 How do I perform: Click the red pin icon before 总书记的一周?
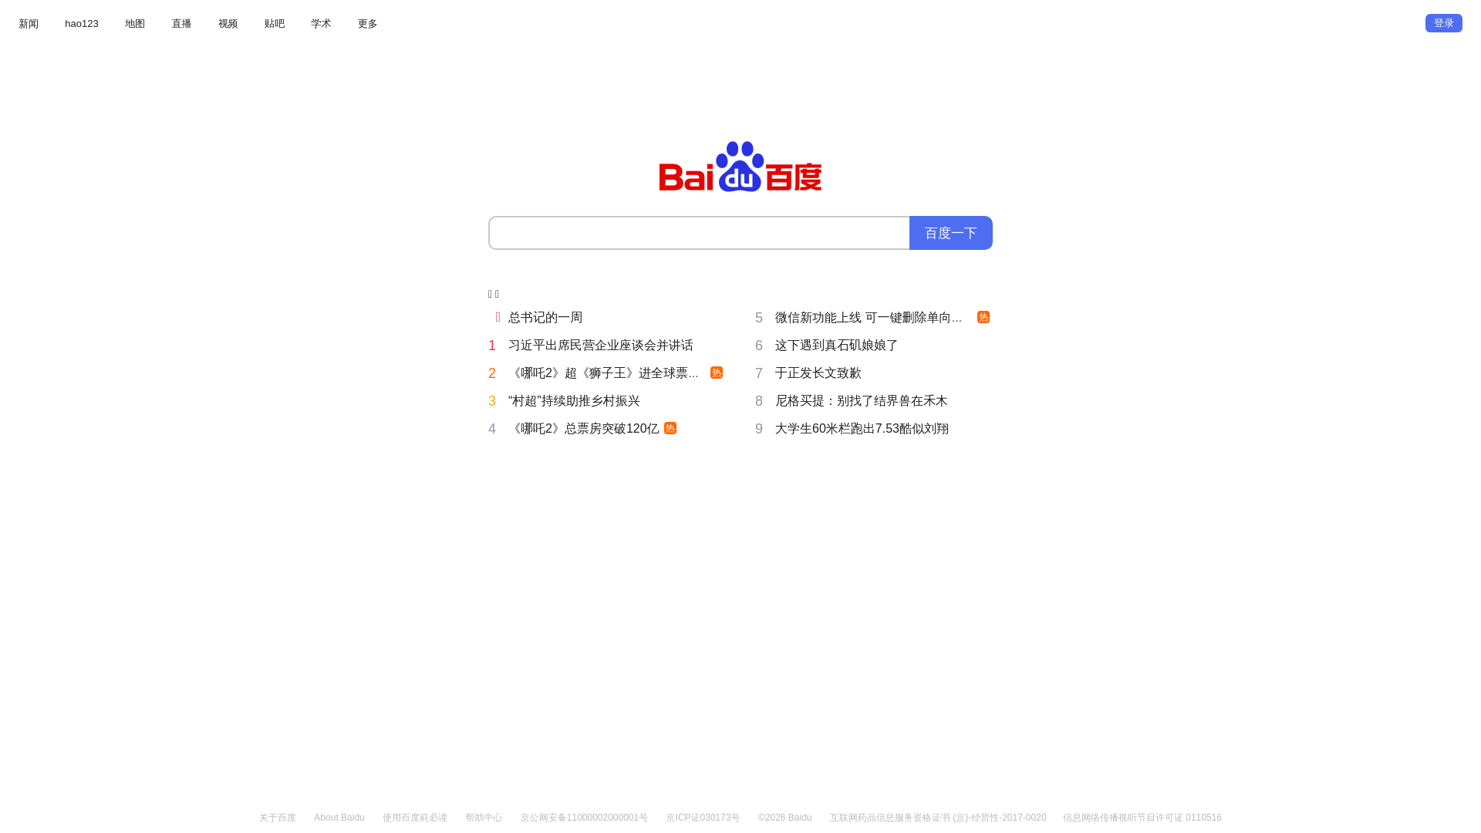(x=498, y=317)
